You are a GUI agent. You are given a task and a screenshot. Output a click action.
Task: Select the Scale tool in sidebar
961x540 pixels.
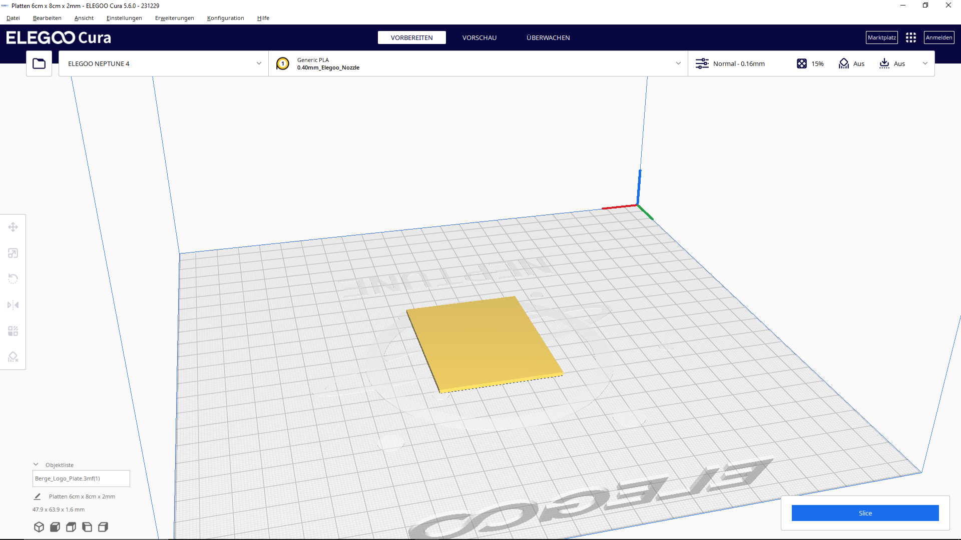tap(13, 253)
